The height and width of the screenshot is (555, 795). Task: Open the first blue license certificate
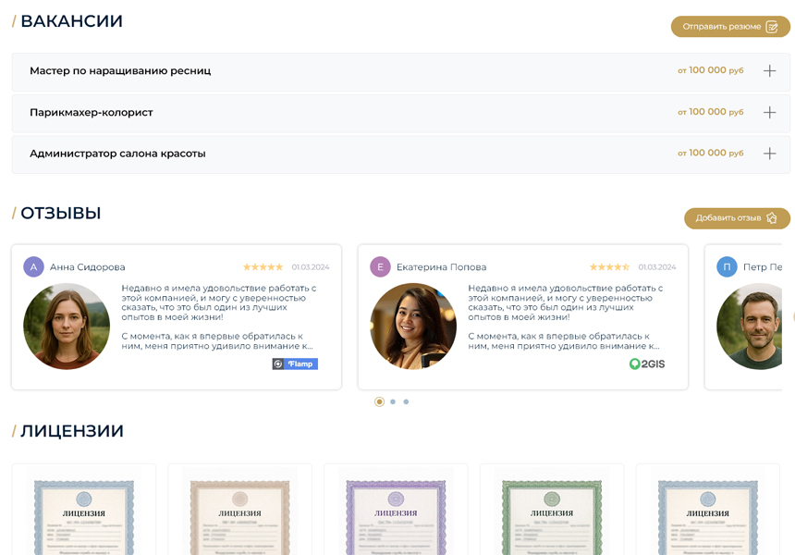coord(83,513)
